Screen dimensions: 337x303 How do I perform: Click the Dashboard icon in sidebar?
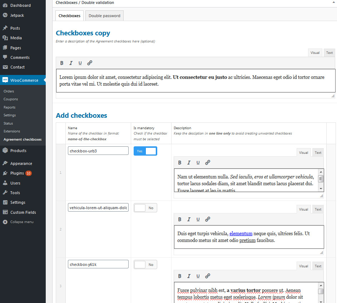(x=5, y=5)
